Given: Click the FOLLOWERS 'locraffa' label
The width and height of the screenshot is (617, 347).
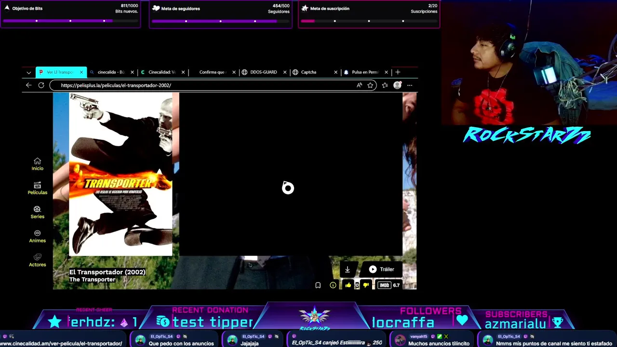Looking at the screenshot, I should (403, 322).
